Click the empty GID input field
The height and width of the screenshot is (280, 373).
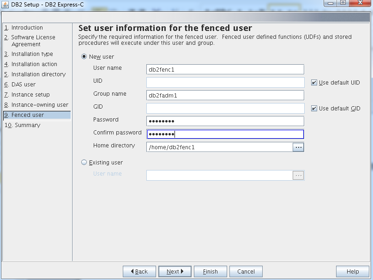(225, 108)
